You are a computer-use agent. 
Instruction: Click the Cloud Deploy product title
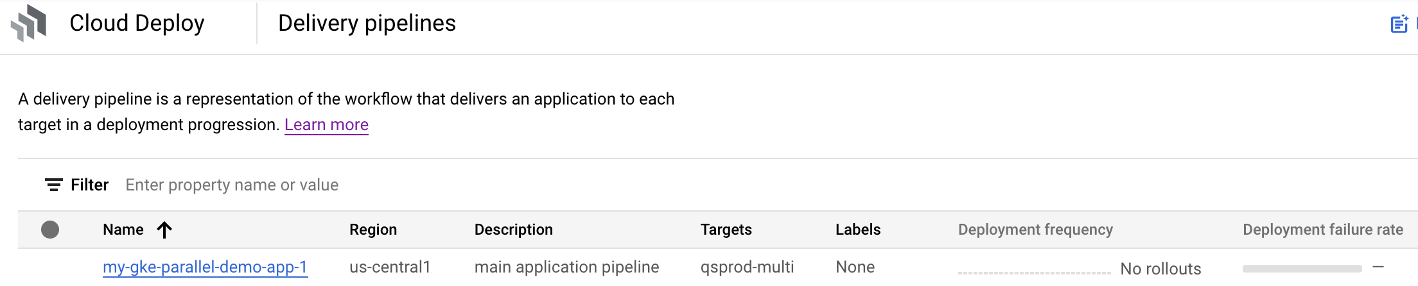coord(137,23)
